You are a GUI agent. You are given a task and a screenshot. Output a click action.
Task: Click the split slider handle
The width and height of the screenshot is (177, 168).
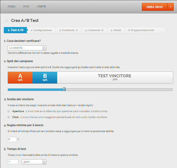(x=64, y=89)
